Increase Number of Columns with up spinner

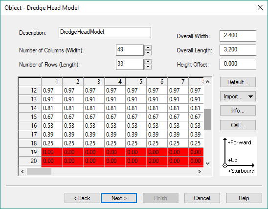pyautogui.click(x=148, y=47)
